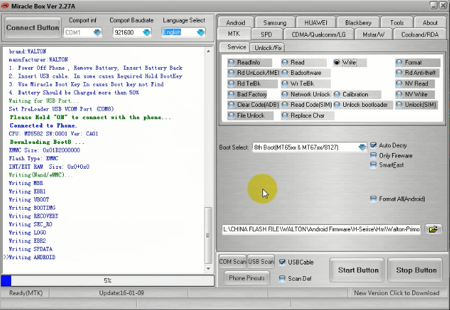Switch to the Android tab
Screen dimensions: 450x310
point(236,22)
